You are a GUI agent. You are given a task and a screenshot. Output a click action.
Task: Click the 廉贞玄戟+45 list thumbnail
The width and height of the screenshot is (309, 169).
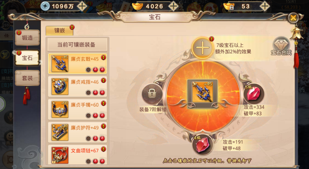point(60,63)
